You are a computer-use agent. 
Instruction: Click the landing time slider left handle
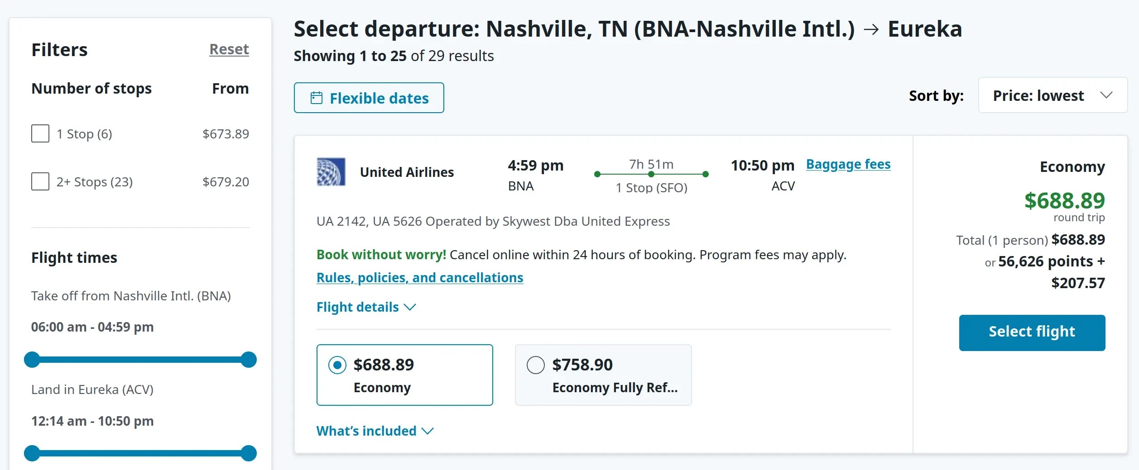coord(32,453)
